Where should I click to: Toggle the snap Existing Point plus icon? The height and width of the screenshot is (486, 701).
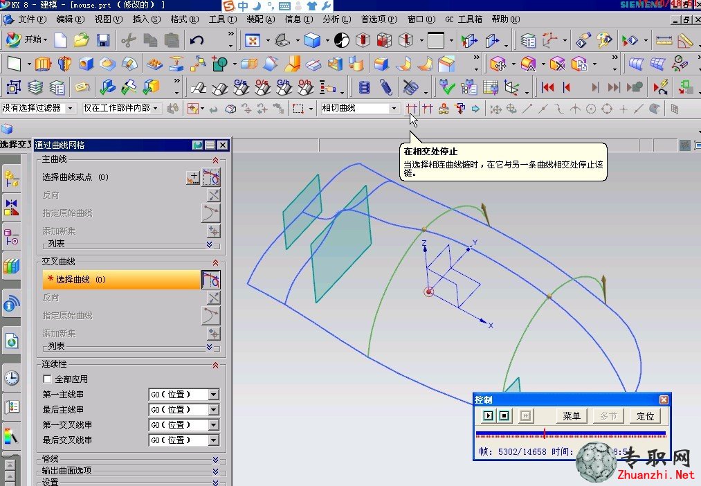coord(623,109)
